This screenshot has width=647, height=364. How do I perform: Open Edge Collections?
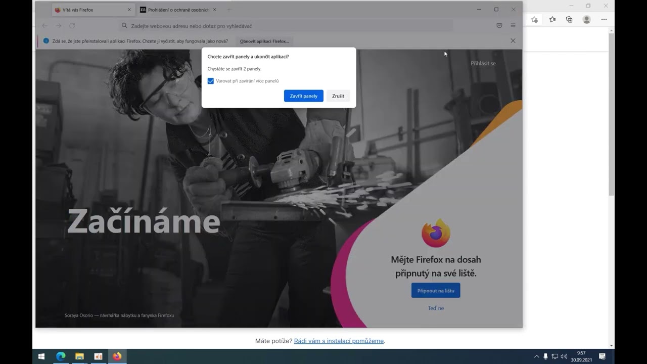point(569,19)
